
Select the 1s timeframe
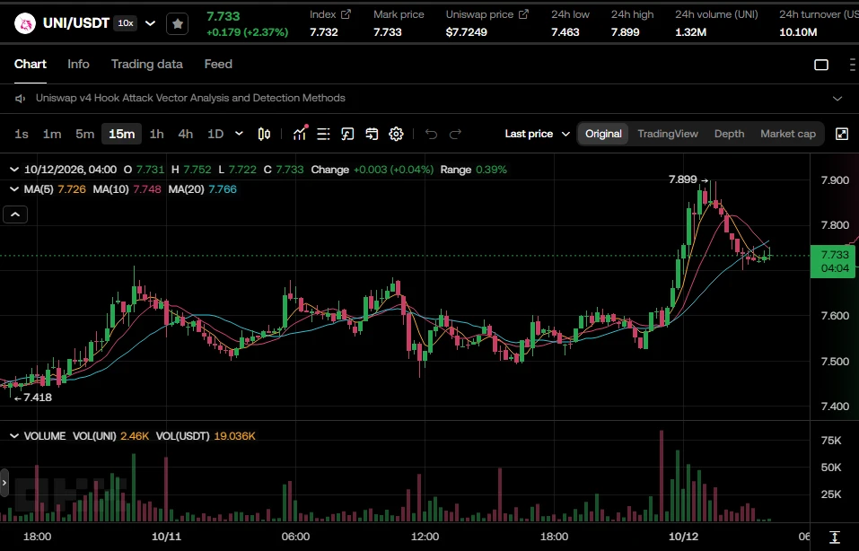[x=22, y=134]
